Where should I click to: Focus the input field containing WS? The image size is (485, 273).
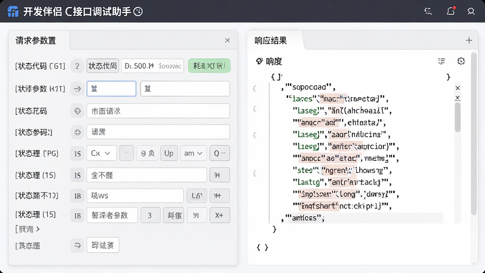135,196
